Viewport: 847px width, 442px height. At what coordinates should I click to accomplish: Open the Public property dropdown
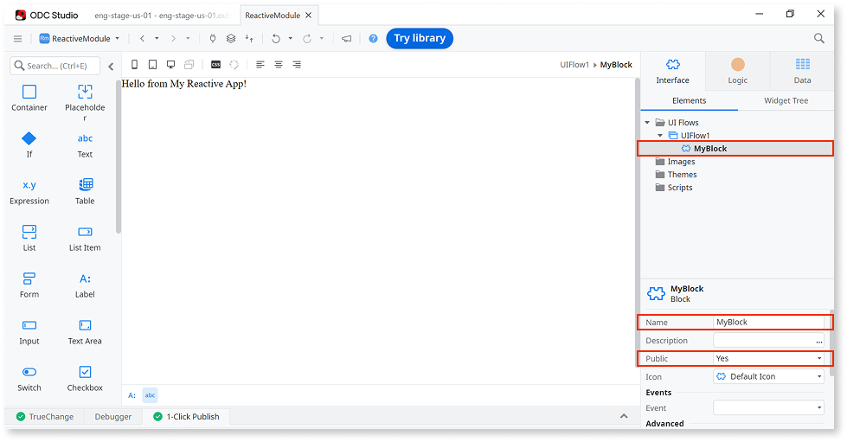[768, 358]
